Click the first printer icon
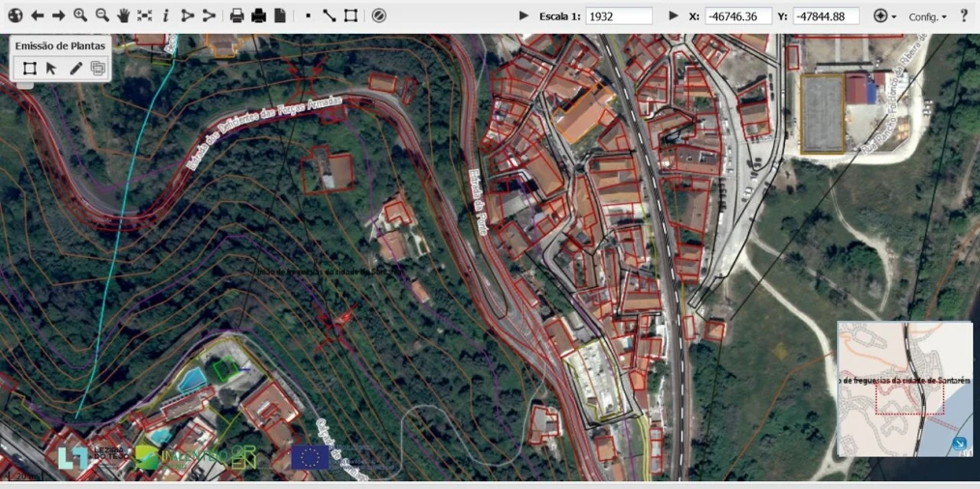Image resolution: width=980 pixels, height=489 pixels. click(x=237, y=15)
